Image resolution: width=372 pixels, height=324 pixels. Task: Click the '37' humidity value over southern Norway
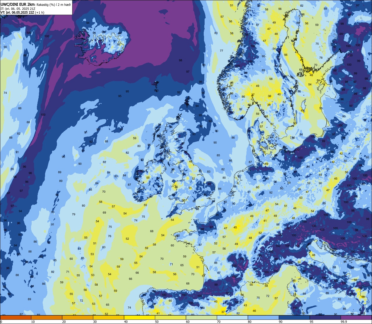point(253,95)
